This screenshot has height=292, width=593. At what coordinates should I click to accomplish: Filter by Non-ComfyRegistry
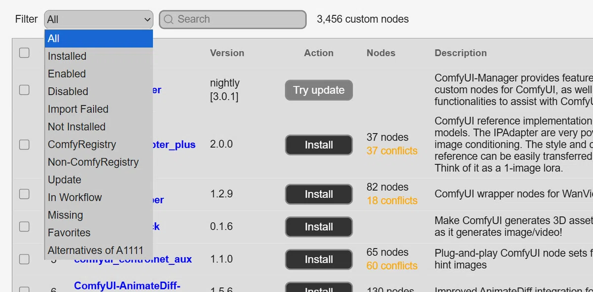click(x=99, y=162)
